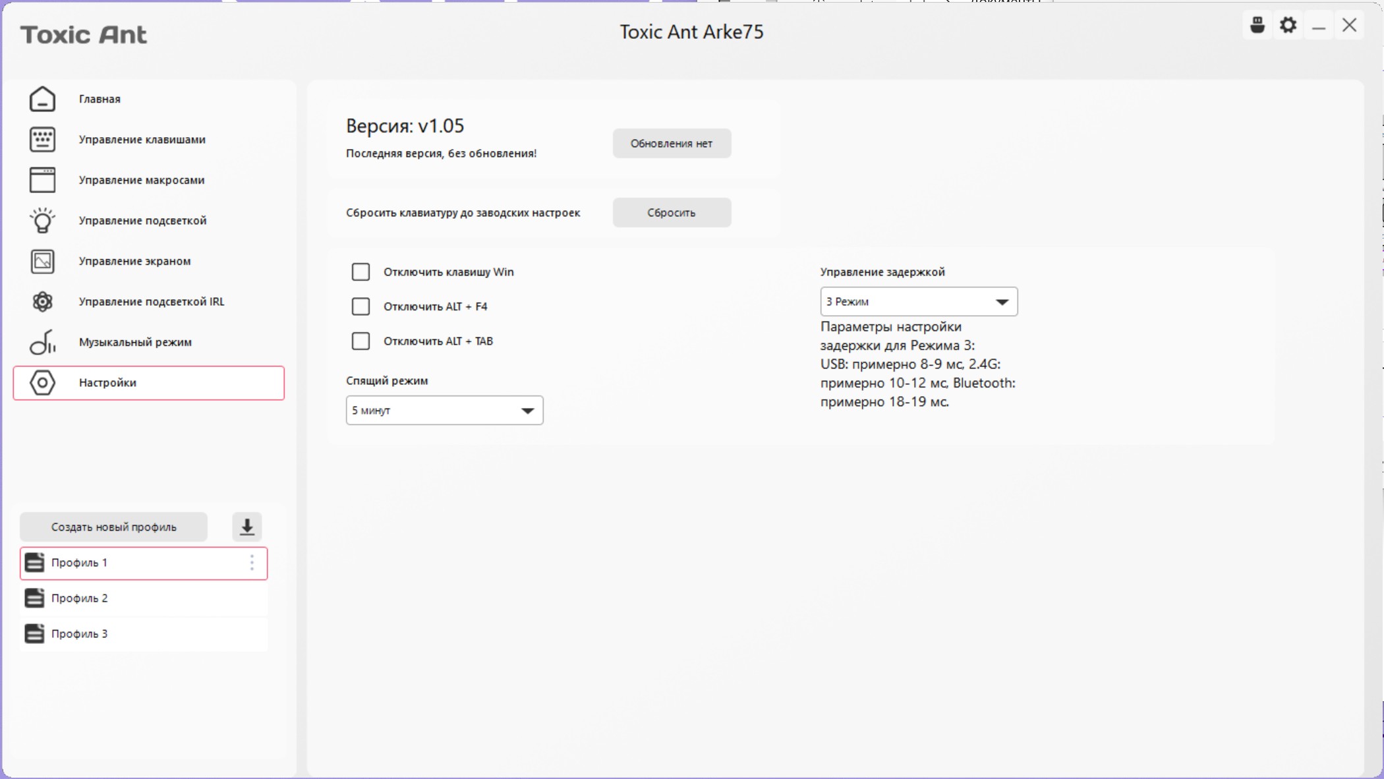Open the Спящий режим dropdown
The image size is (1384, 779).
[445, 411]
